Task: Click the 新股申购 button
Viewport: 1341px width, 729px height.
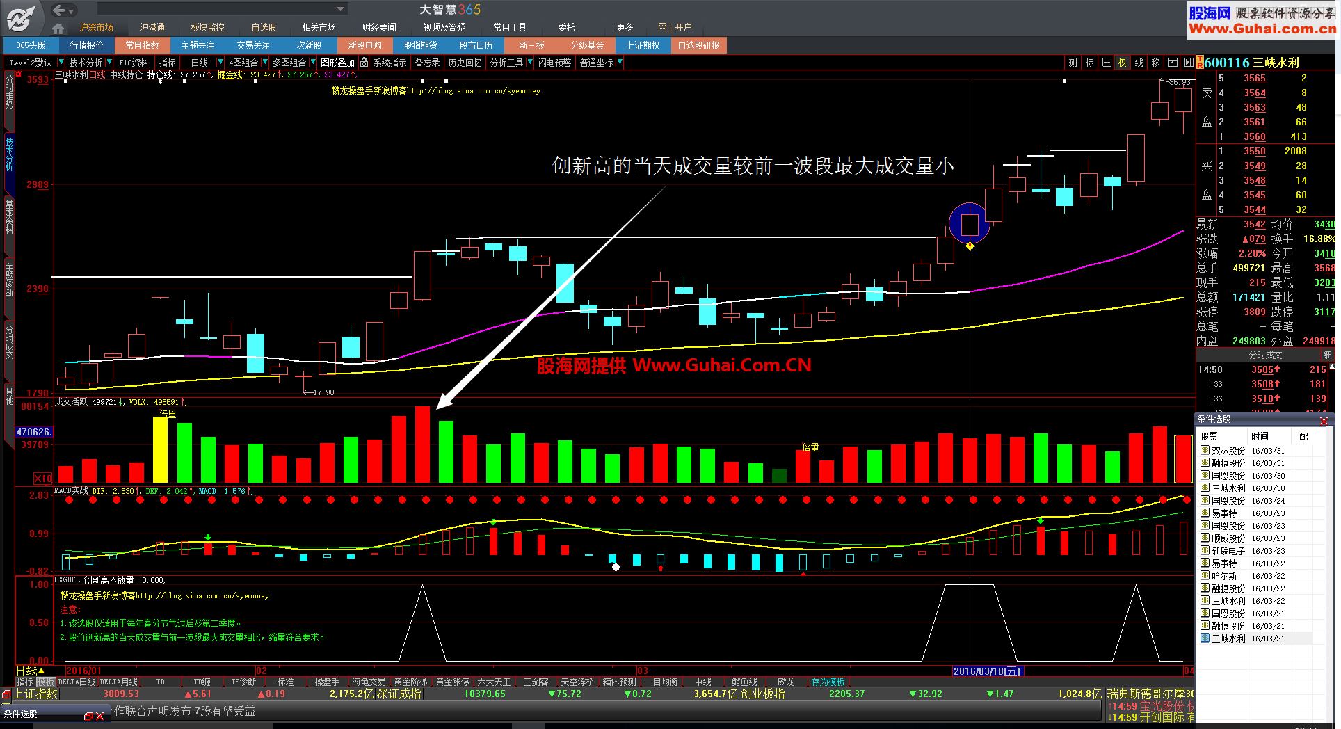Action: tap(365, 45)
